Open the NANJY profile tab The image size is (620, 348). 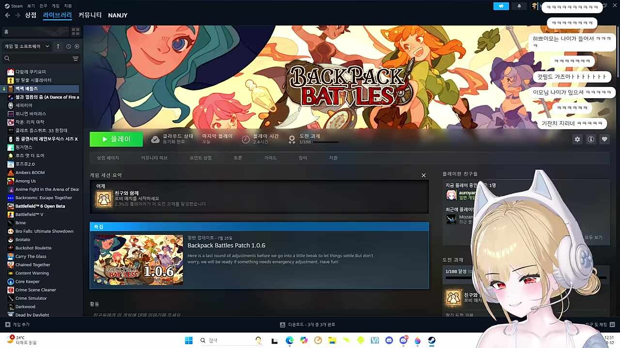point(118,15)
